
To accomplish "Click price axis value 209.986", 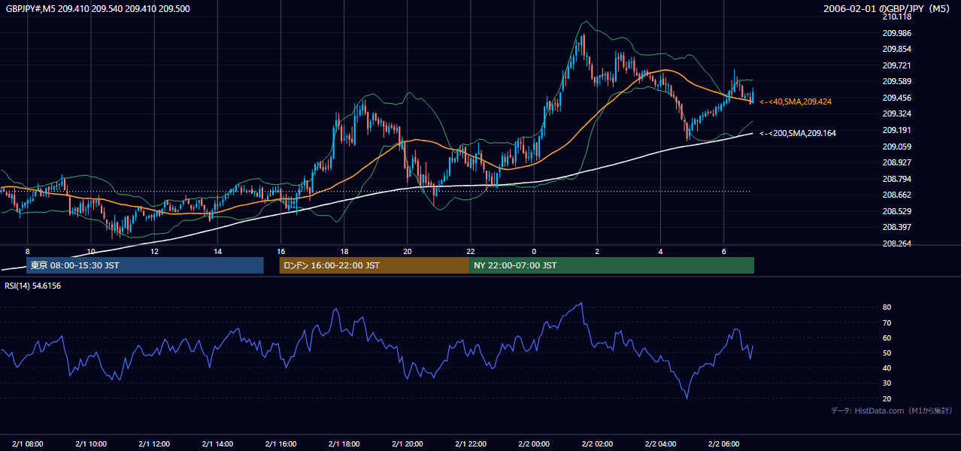I will coord(897,33).
